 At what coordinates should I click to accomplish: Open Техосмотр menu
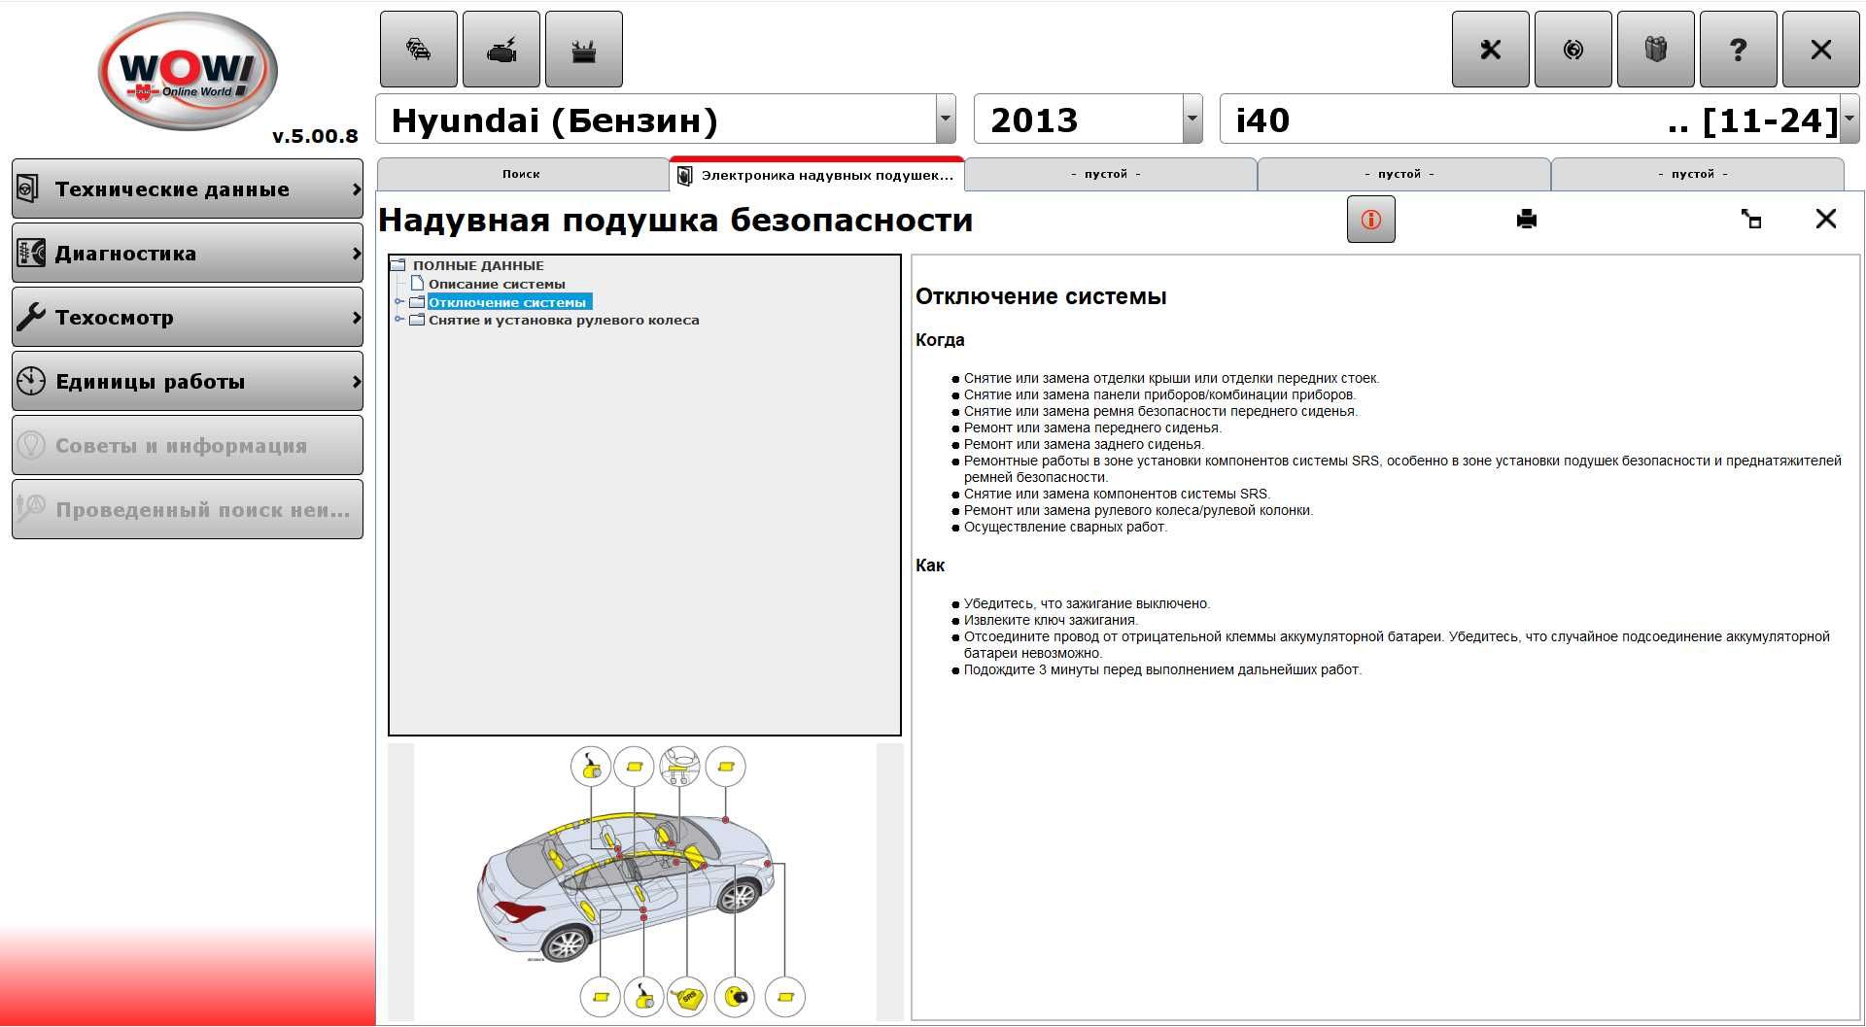[188, 318]
